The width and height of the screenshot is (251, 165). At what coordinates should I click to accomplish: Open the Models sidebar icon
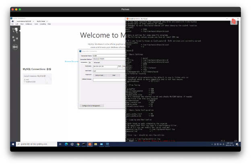coord(15,39)
